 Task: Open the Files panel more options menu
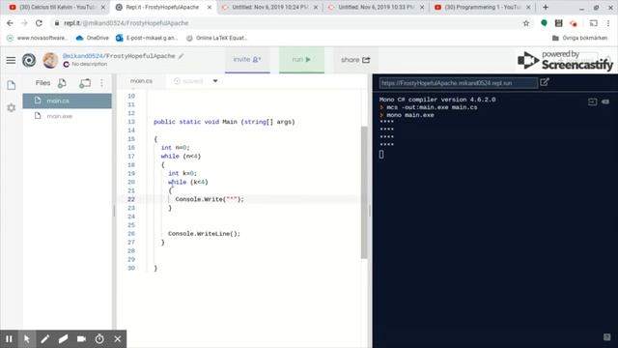tap(101, 83)
